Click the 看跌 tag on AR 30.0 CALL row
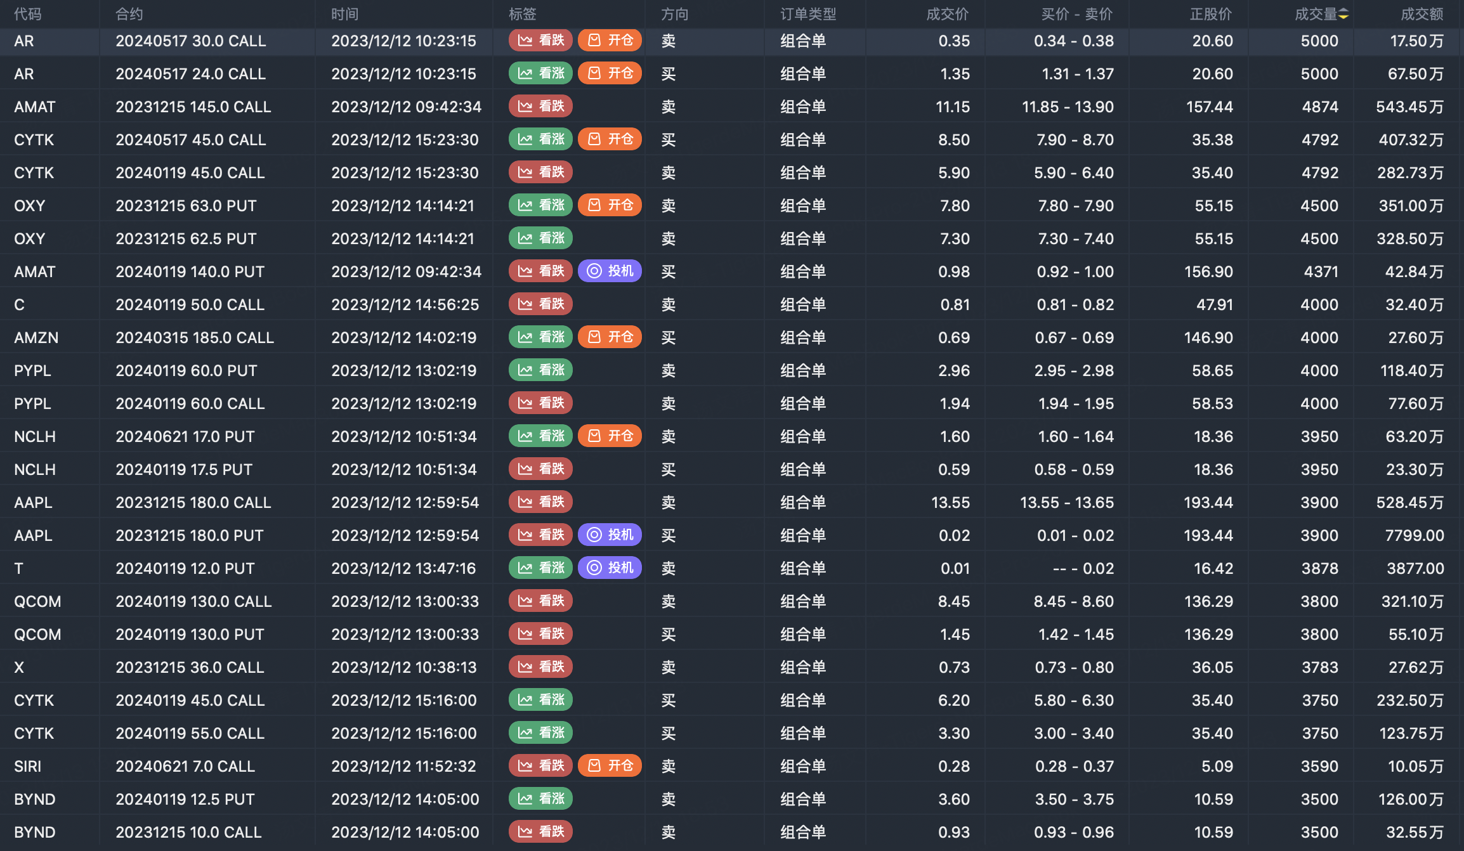This screenshot has width=1464, height=851. point(540,41)
